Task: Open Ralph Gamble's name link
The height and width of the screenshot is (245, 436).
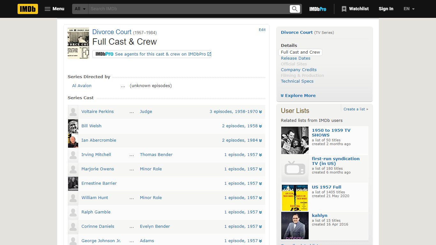Action: (x=96, y=212)
